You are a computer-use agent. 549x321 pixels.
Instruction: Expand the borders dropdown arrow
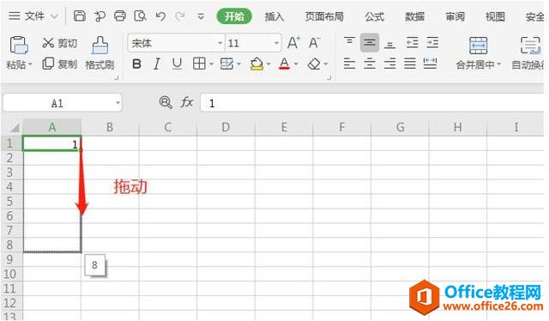click(212, 64)
